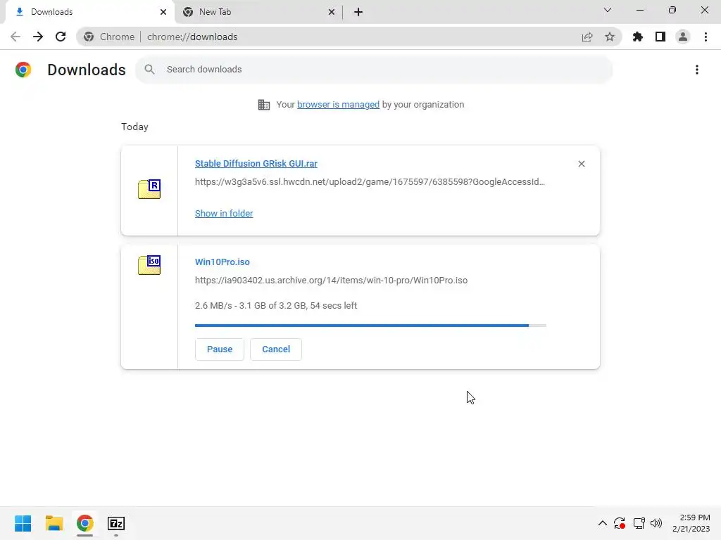The image size is (721, 540).
Task: Open the Windows Start menu
Action: click(x=23, y=523)
